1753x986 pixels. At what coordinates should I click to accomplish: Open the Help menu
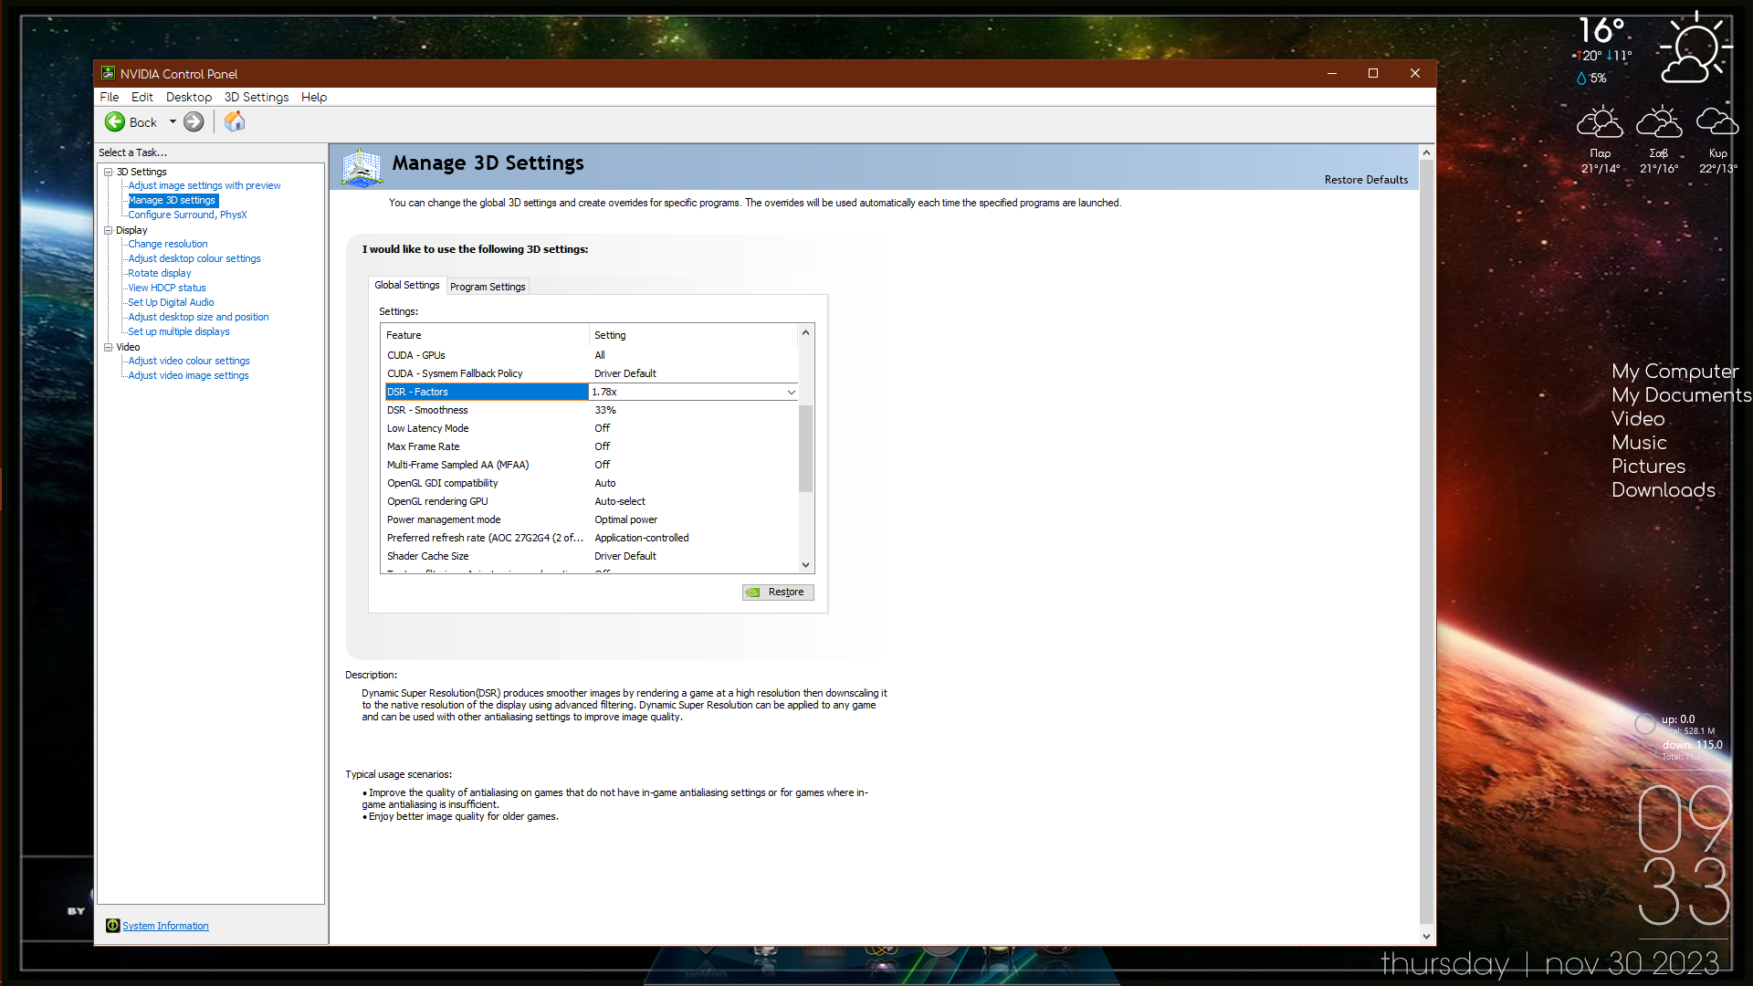(314, 97)
